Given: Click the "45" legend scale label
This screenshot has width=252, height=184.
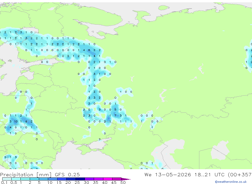Looking at the screenshot, I should pyautogui.click(x=114, y=182).
